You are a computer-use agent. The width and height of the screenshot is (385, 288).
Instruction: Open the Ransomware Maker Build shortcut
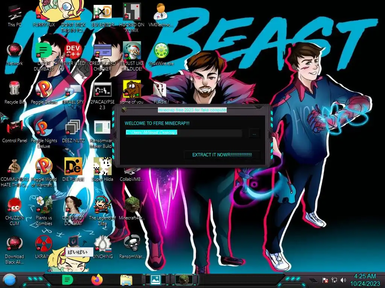click(101, 134)
